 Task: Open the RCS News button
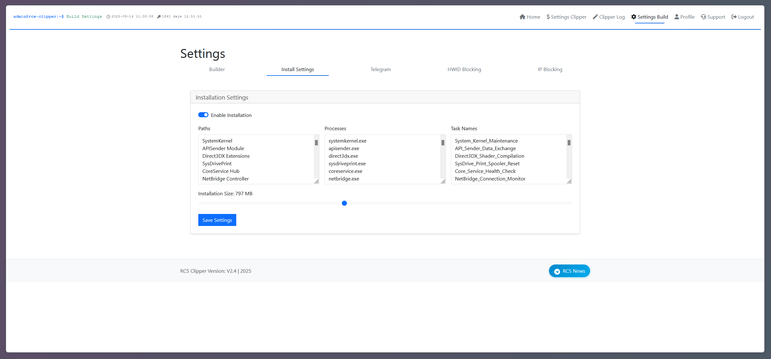point(570,271)
